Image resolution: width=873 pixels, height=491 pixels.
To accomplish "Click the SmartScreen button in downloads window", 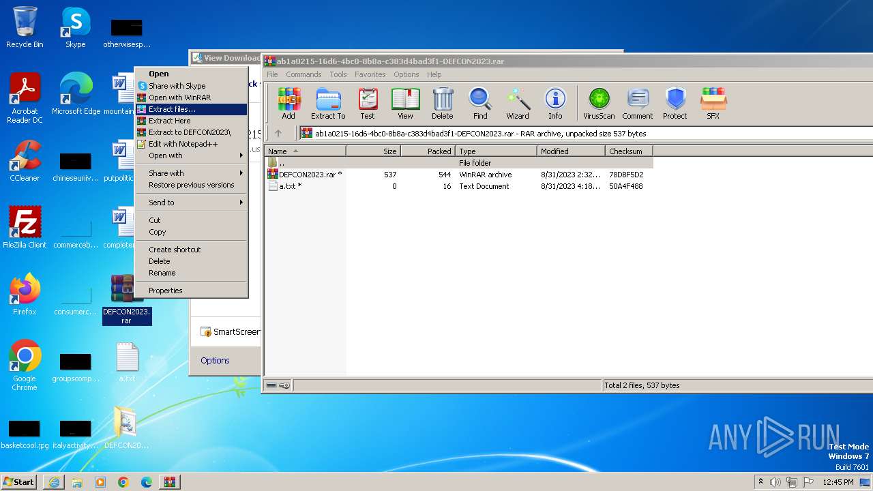I will 230,332.
